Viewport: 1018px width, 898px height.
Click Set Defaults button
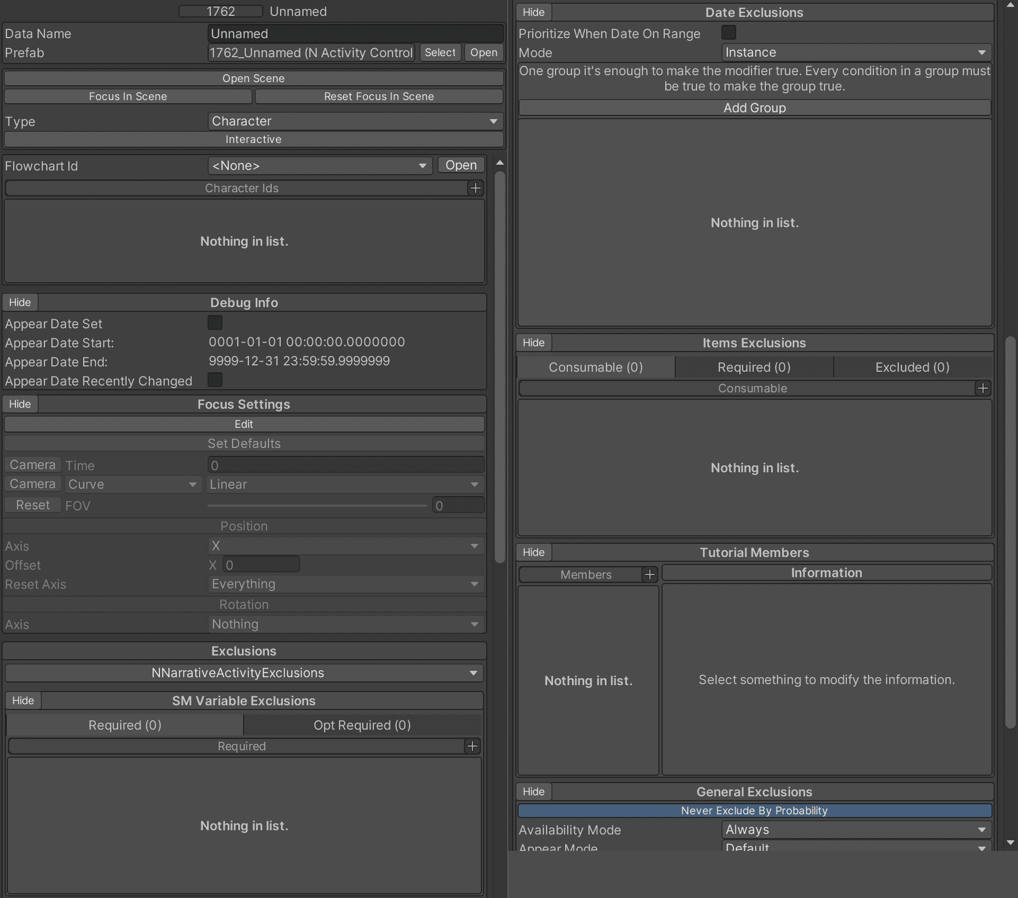[x=244, y=443]
